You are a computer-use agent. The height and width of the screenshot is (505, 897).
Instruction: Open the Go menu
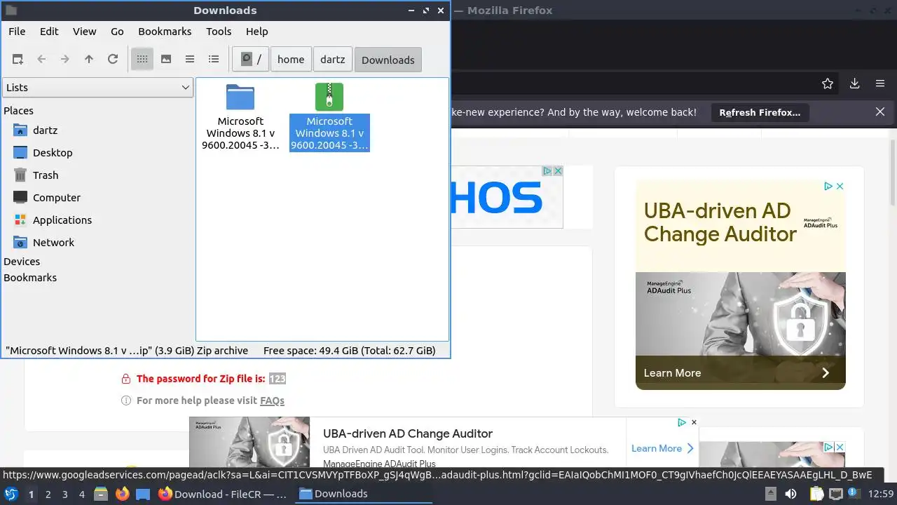click(117, 32)
